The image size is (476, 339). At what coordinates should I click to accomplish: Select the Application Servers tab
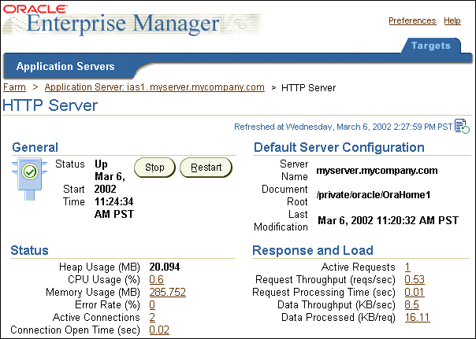pyautogui.click(x=65, y=66)
